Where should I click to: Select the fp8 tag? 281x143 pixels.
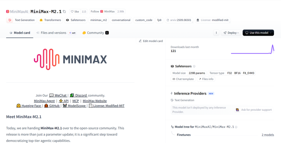[159, 20]
